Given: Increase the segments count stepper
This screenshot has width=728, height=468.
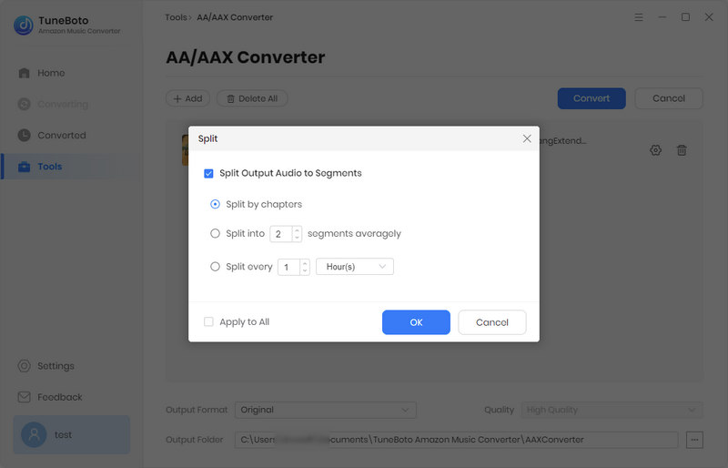Looking at the screenshot, I should 298,230.
